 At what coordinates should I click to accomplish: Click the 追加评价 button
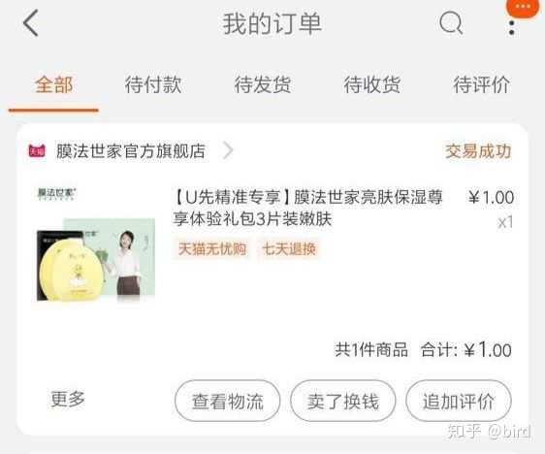pyautogui.click(x=459, y=401)
